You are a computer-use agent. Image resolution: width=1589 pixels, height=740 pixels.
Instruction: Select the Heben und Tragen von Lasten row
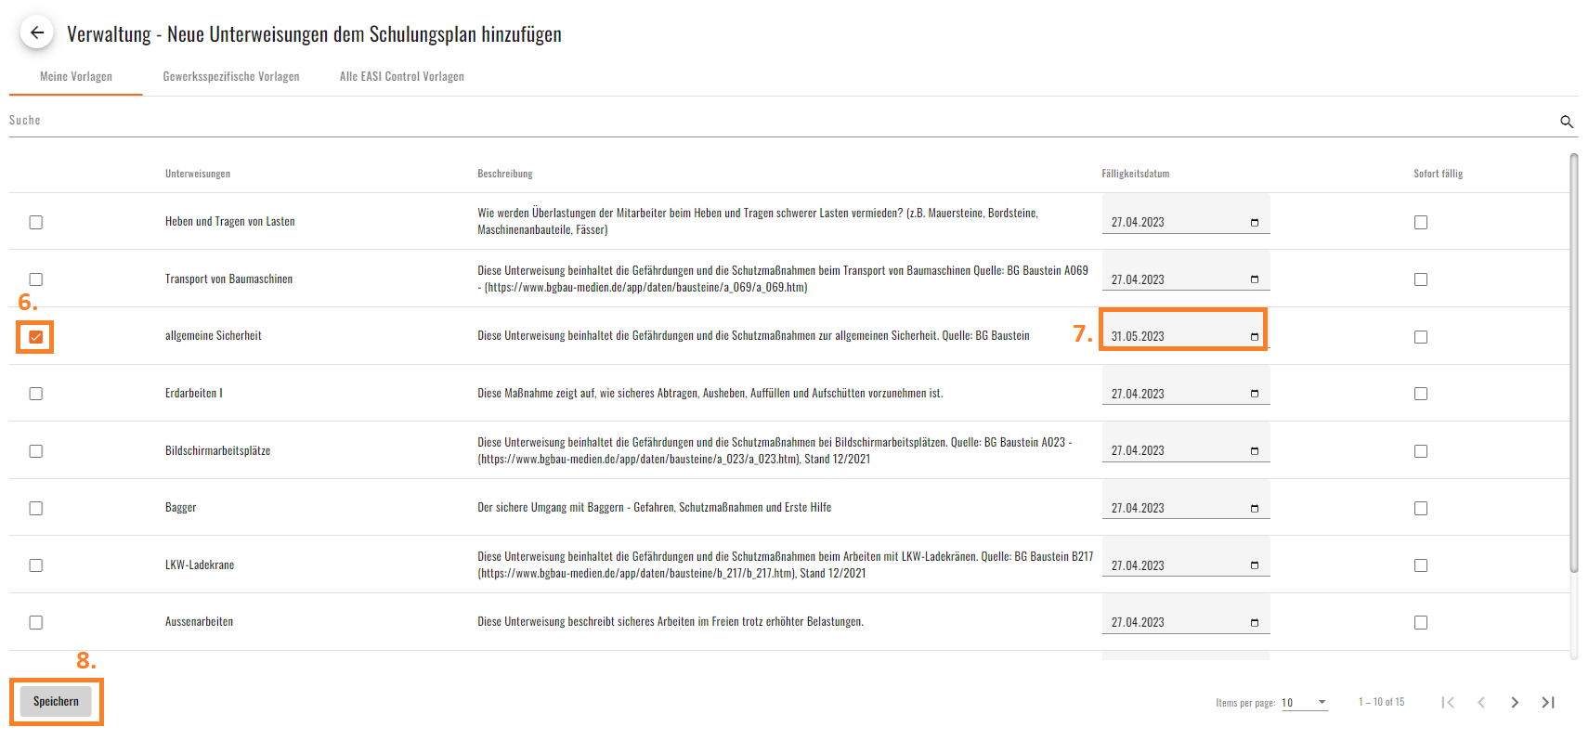(x=36, y=222)
